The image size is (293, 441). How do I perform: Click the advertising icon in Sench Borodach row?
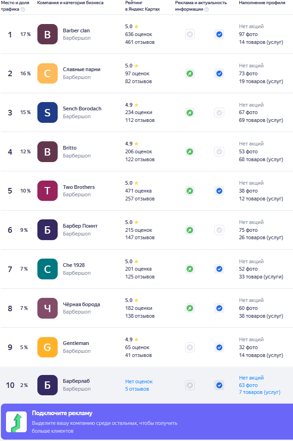coord(190,112)
